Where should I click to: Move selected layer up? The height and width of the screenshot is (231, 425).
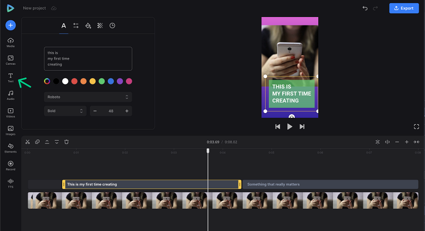coord(47,142)
